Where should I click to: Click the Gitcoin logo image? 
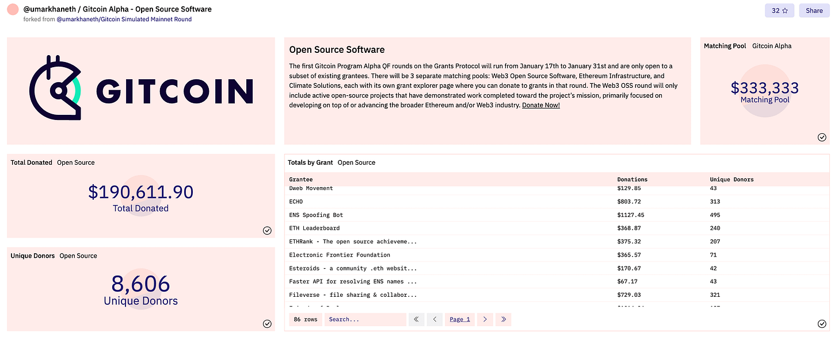(141, 88)
